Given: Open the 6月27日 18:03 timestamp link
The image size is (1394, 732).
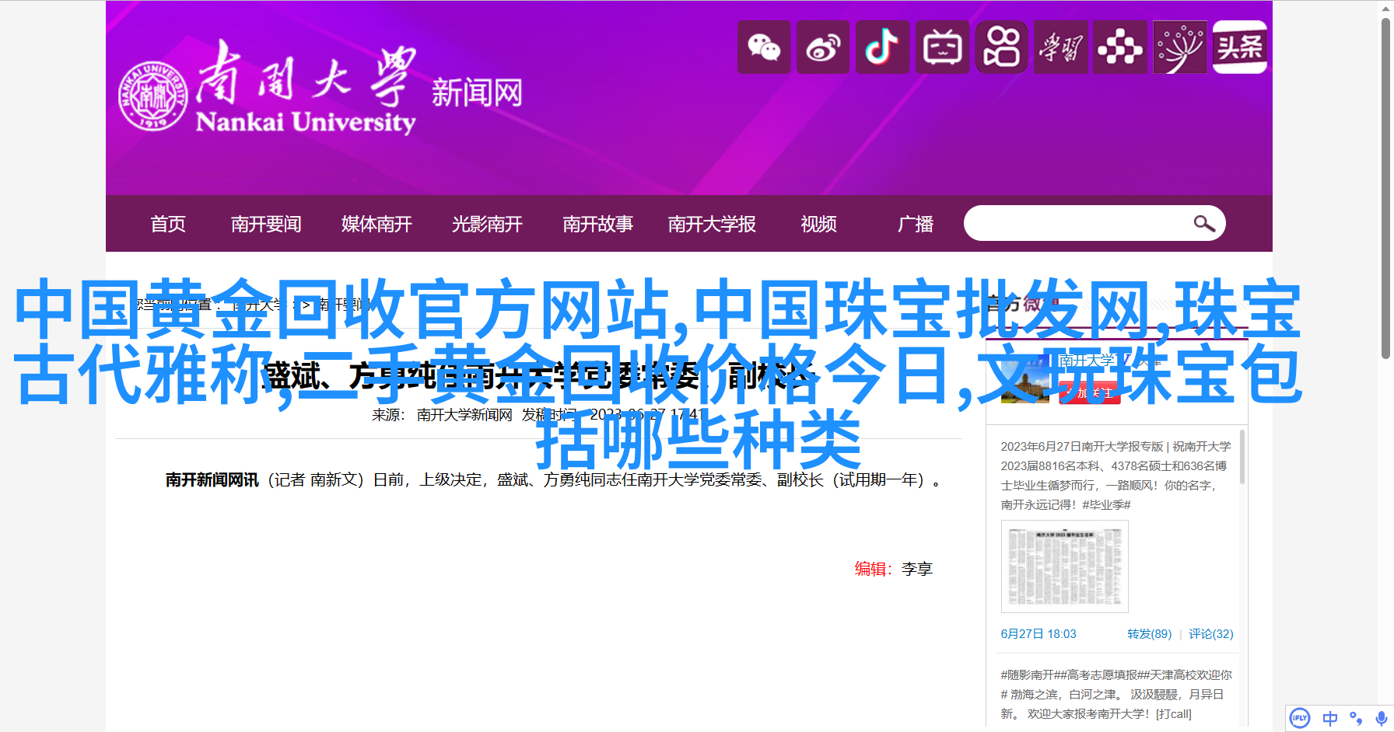Looking at the screenshot, I should [1038, 634].
